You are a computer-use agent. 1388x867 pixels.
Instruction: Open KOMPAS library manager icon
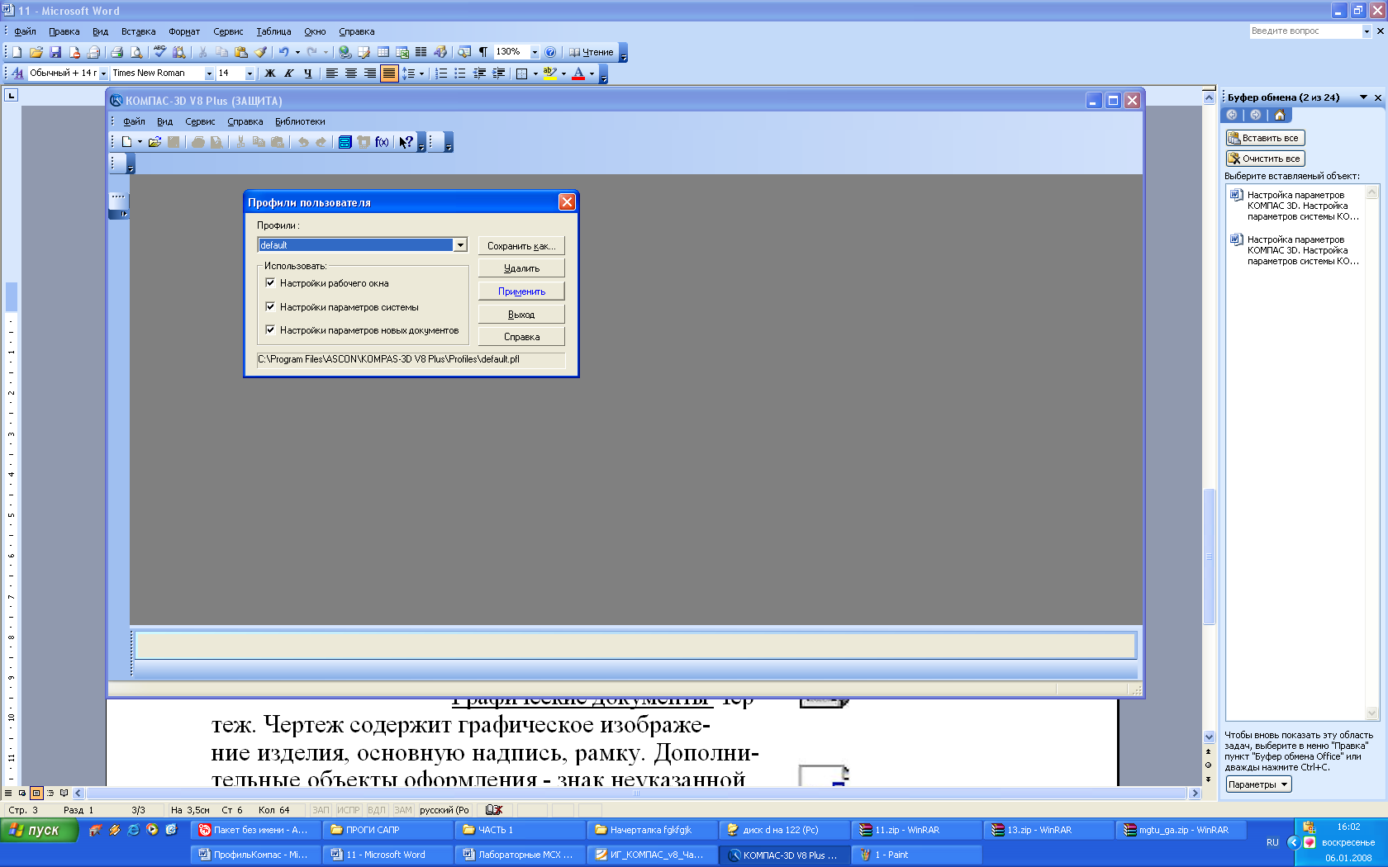(345, 142)
